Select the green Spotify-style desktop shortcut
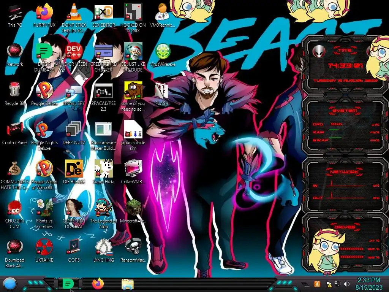 (44, 57)
